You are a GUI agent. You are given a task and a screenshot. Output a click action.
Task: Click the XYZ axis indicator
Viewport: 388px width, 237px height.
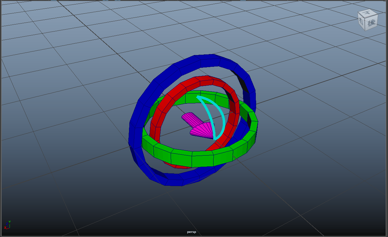tap(7, 225)
